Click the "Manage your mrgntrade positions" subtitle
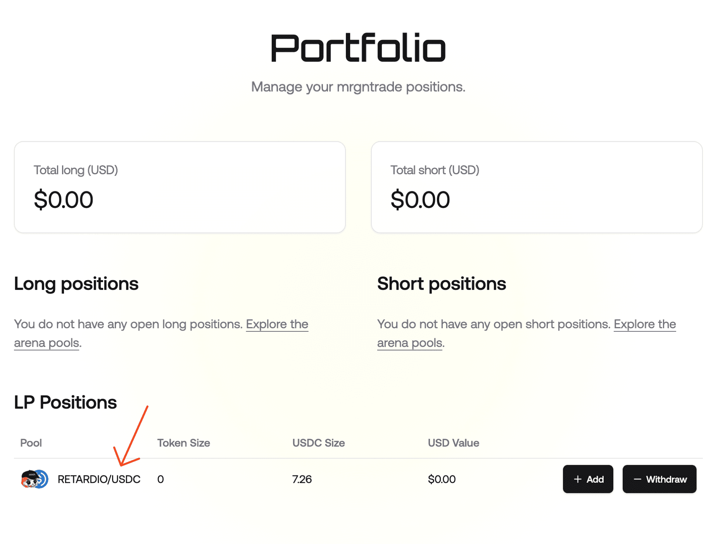The height and width of the screenshot is (544, 718). pos(358,87)
